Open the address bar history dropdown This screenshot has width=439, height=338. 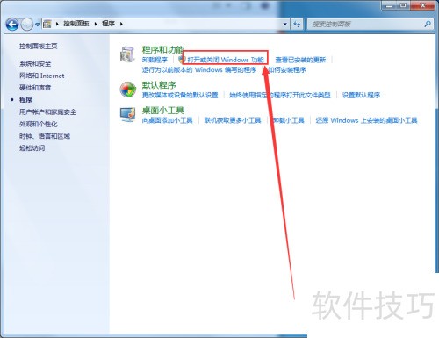[x=284, y=24]
